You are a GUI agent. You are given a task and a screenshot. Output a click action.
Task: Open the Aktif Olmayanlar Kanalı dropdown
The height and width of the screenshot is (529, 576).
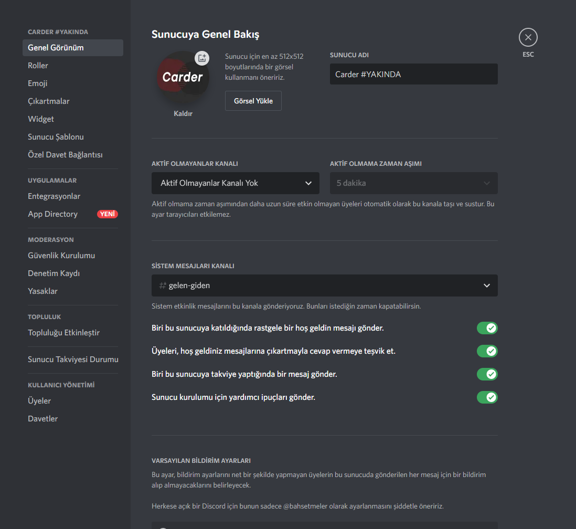pyautogui.click(x=236, y=183)
